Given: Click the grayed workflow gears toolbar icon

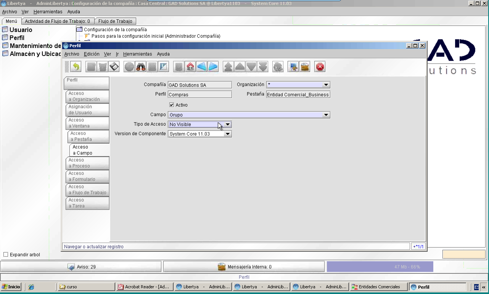Looking at the screenshot, I should tap(278, 67).
